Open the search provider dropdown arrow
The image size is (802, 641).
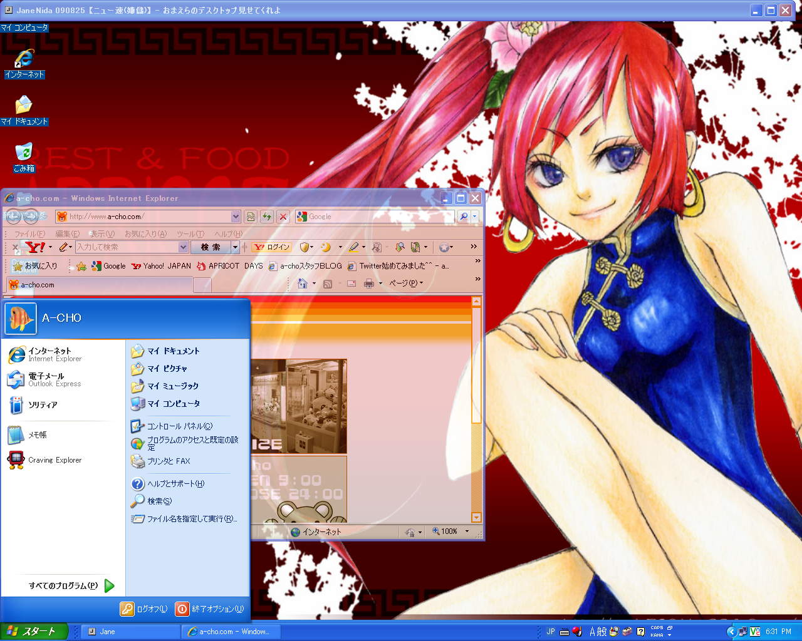475,217
